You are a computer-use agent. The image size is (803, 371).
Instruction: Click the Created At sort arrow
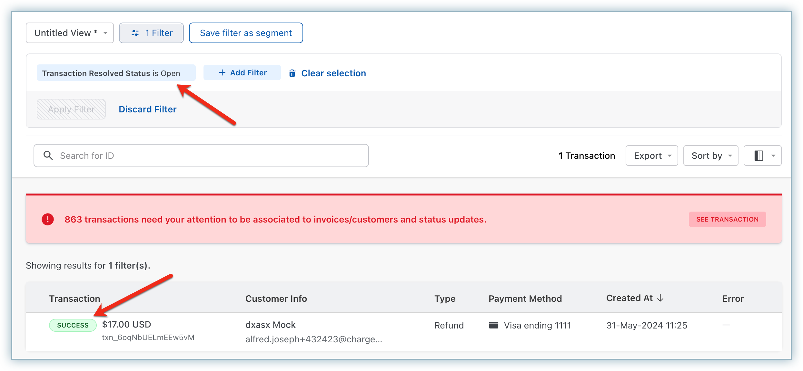click(660, 298)
